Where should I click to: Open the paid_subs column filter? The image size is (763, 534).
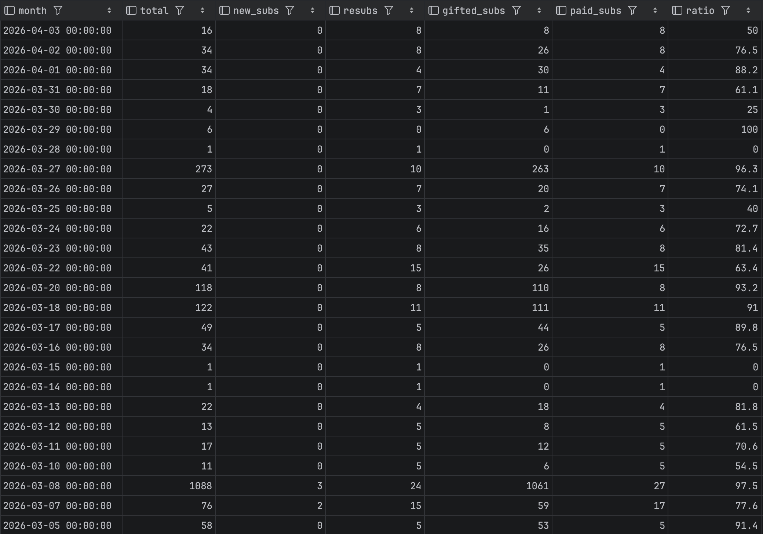632,11
